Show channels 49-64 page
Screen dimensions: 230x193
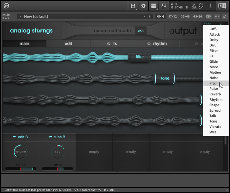[198, 16]
